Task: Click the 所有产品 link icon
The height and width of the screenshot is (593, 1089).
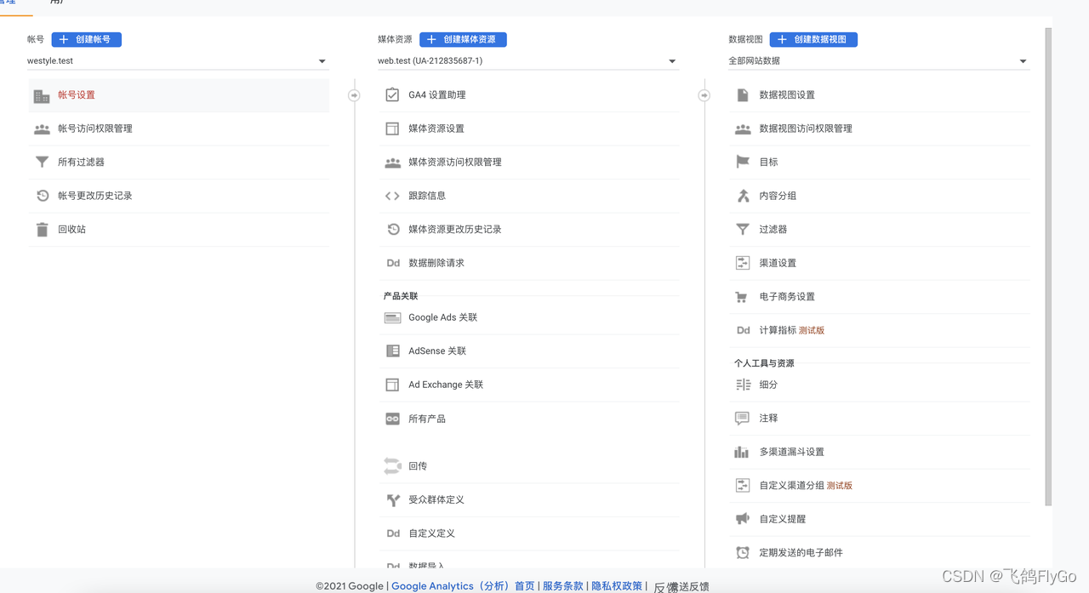Action: pyautogui.click(x=392, y=419)
